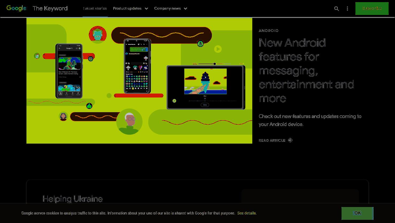The width and height of the screenshot is (395, 223).
Task: Open search with the magnifier icon
Action: click(x=336, y=9)
